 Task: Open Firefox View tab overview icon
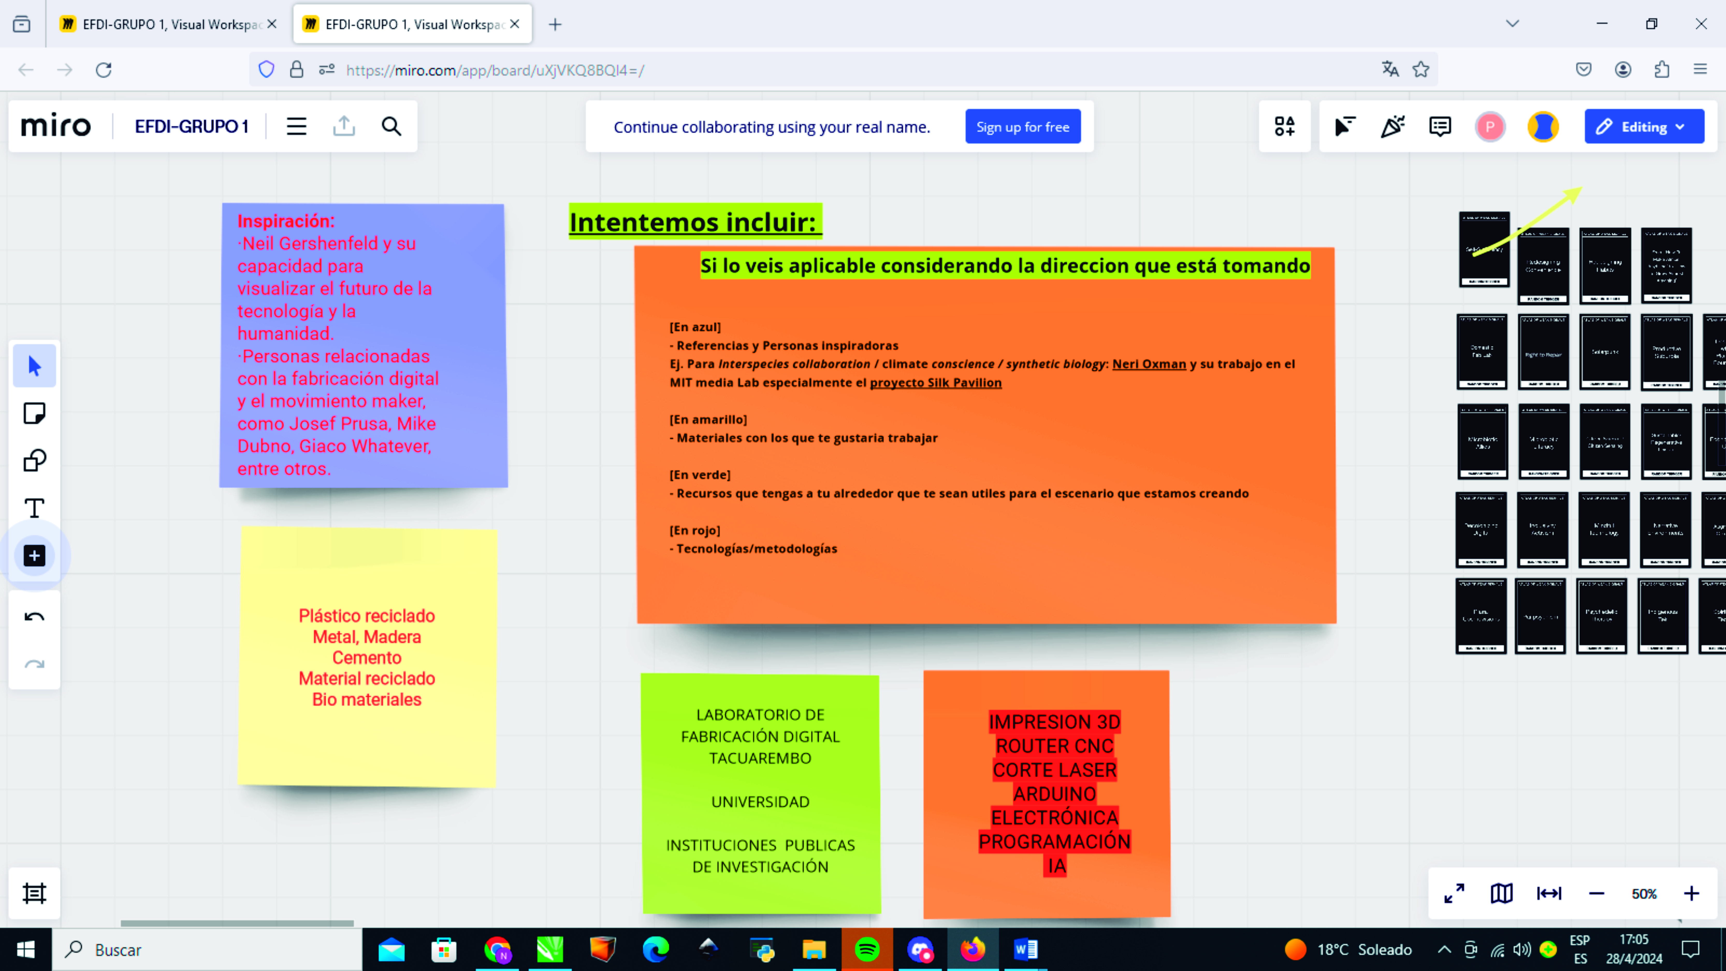tap(21, 24)
